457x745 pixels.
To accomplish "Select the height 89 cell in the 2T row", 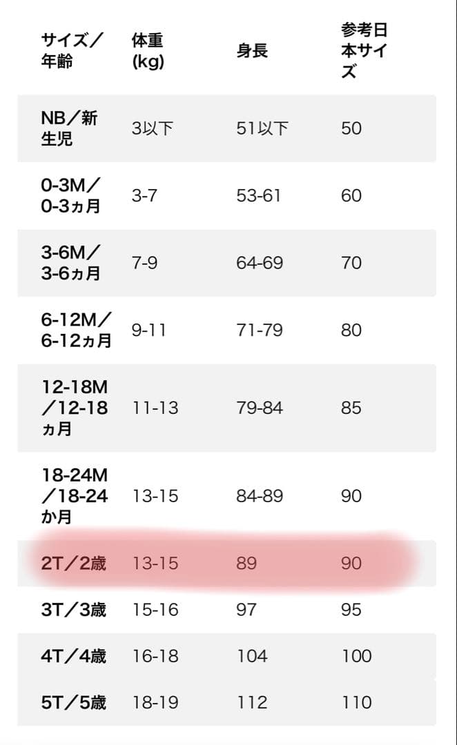I will (246, 564).
